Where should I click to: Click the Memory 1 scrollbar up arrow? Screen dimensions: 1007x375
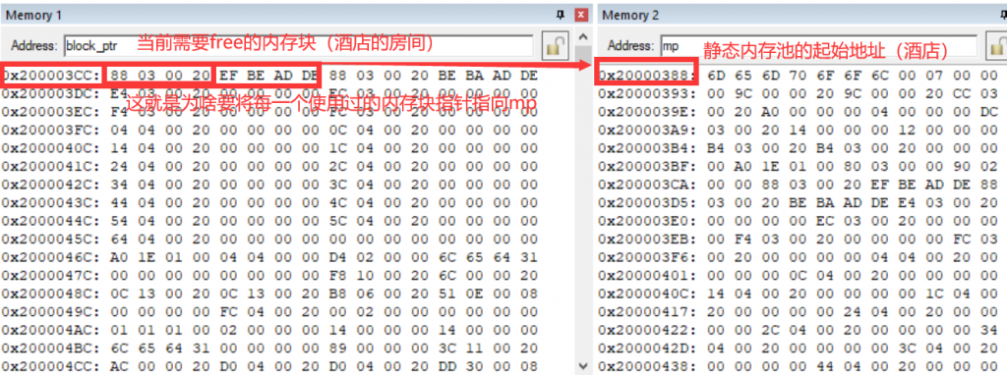coord(582,36)
